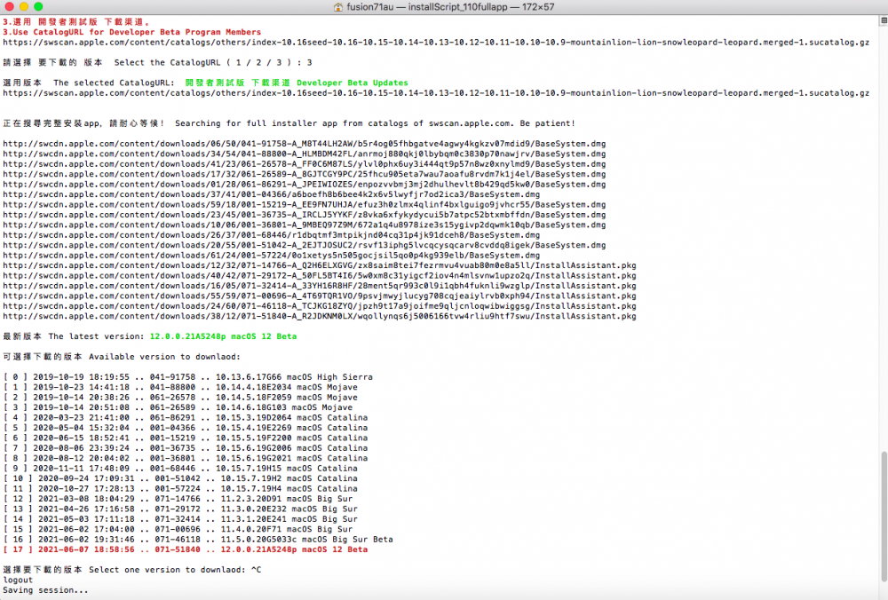This screenshot has width=888, height=600.
Task: Click version row [ 12 ] 11.2.3.20D91 macOS Big Sur
Action: pyautogui.click(x=178, y=500)
